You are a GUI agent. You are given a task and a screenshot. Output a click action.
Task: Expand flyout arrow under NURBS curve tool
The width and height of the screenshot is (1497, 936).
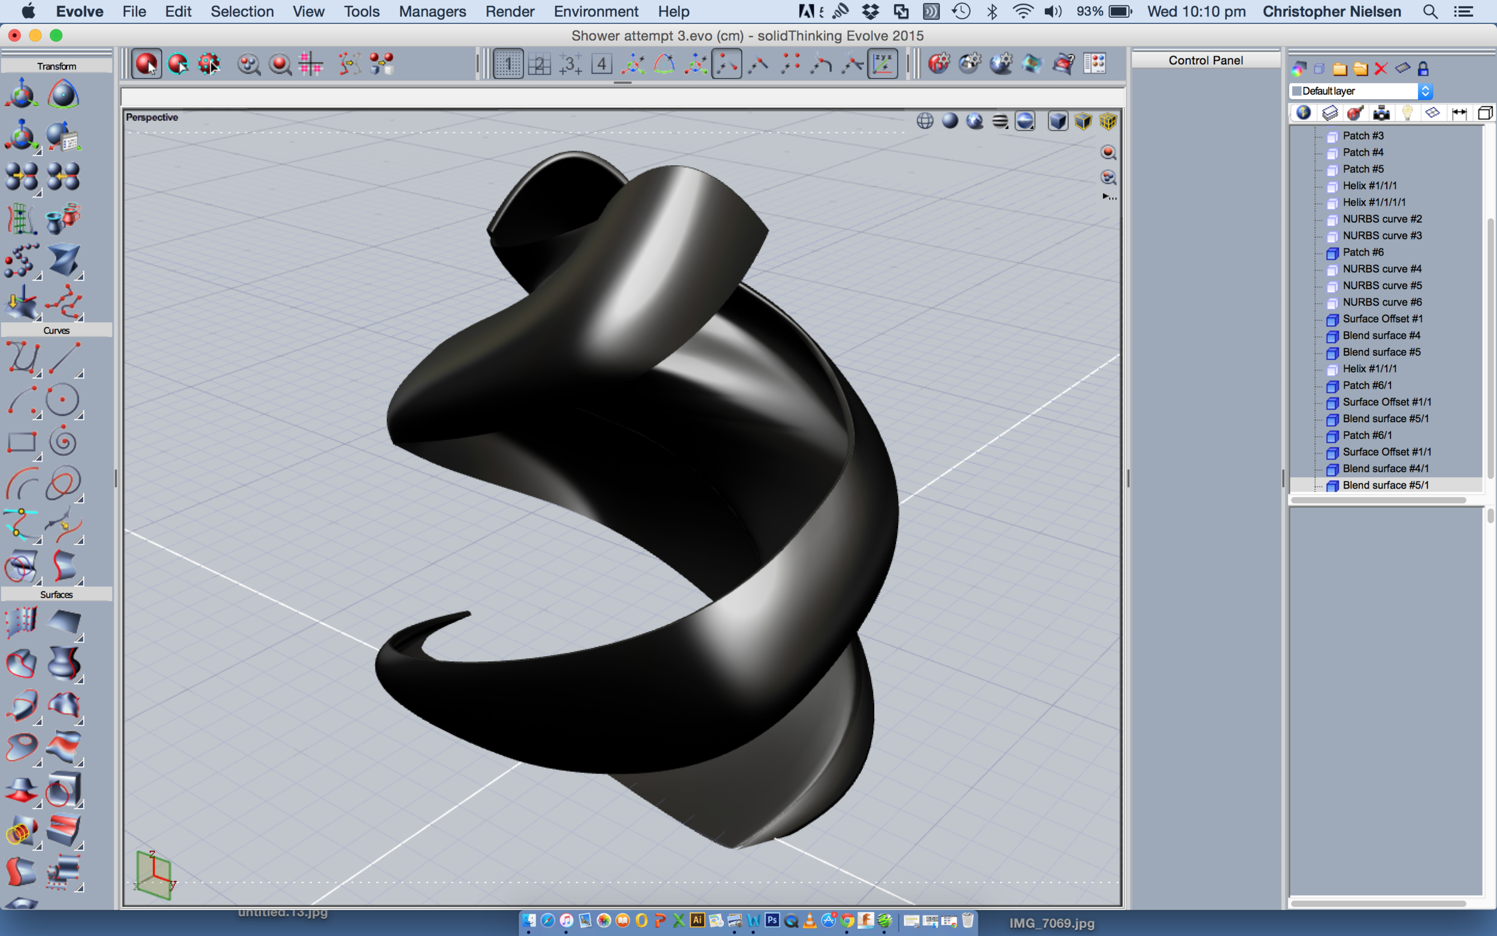[x=37, y=373]
